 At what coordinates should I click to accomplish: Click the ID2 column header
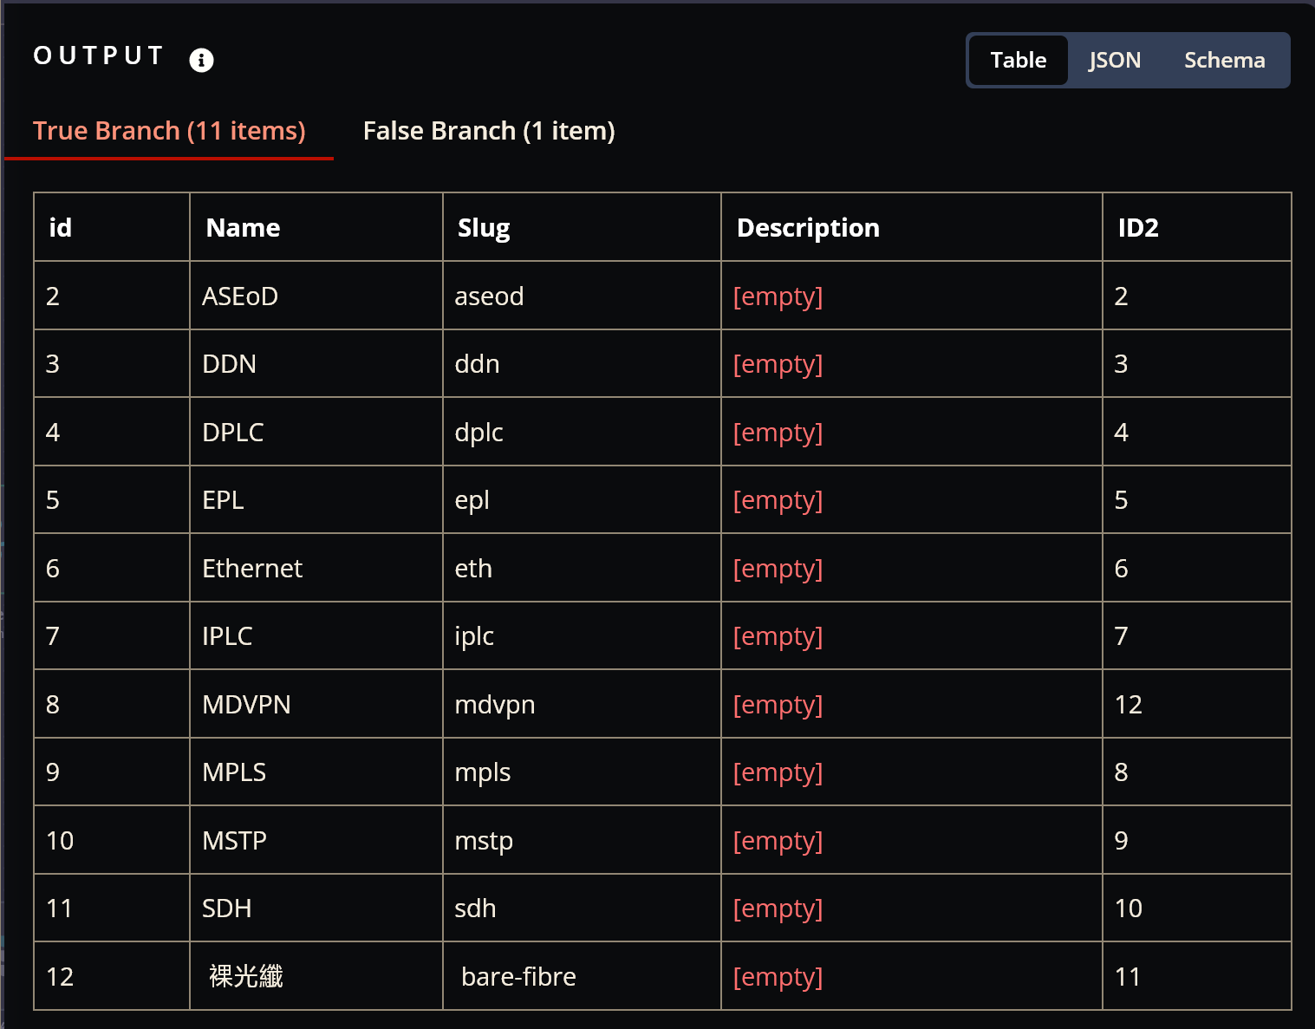(1197, 227)
